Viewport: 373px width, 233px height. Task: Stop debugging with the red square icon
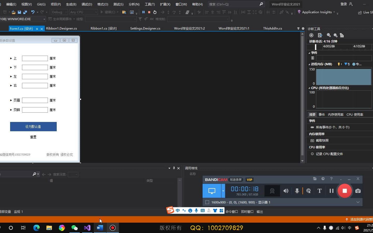(x=149, y=12)
